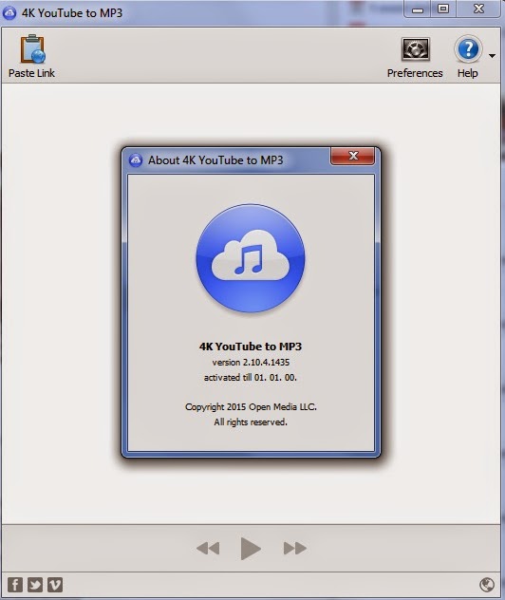Click the rewind playback button
Image resolution: width=505 pixels, height=600 pixels.
point(208,548)
